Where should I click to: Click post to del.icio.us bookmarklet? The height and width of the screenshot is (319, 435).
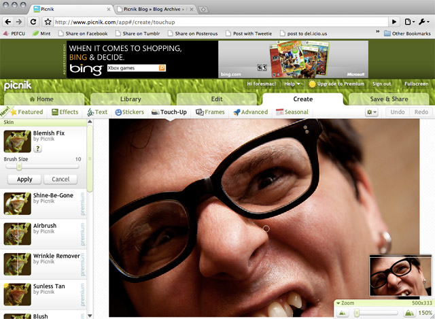tap(304, 33)
